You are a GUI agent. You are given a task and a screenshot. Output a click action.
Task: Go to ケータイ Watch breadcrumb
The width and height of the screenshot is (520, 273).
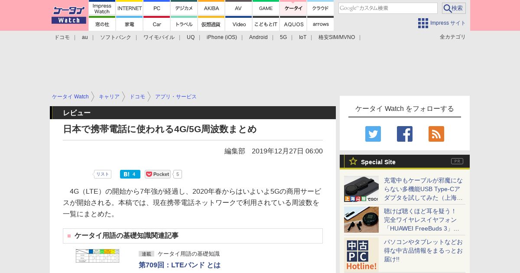pyautogui.click(x=70, y=97)
